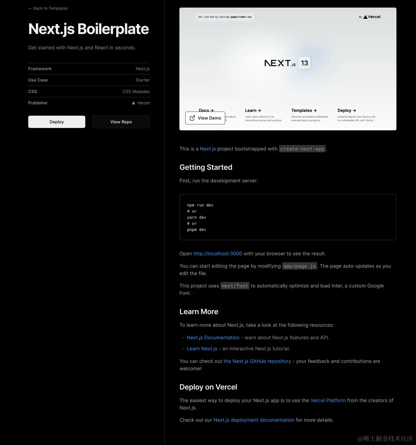Follow the Next.js Documentation link
416x445 pixels.
point(213,338)
